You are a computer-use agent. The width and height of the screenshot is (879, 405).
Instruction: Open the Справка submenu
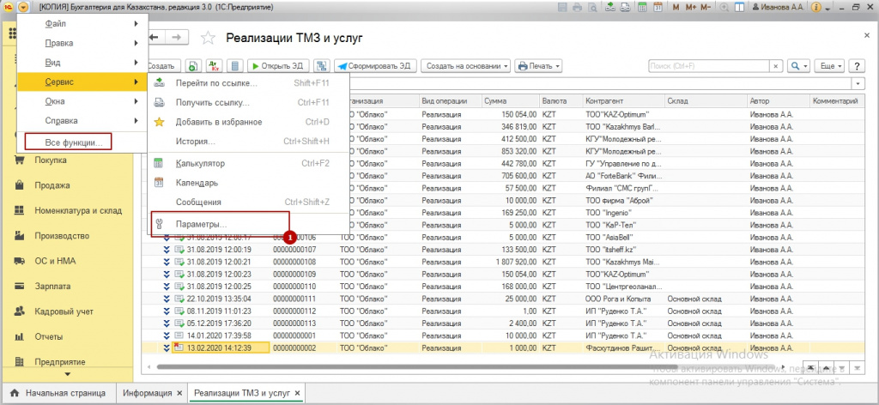[x=82, y=120]
